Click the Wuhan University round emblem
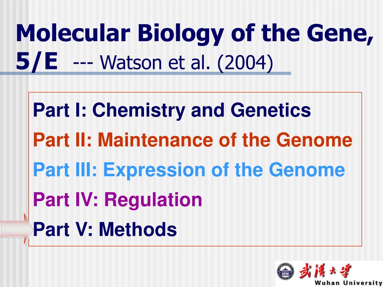383x287 pixels. 285,271
